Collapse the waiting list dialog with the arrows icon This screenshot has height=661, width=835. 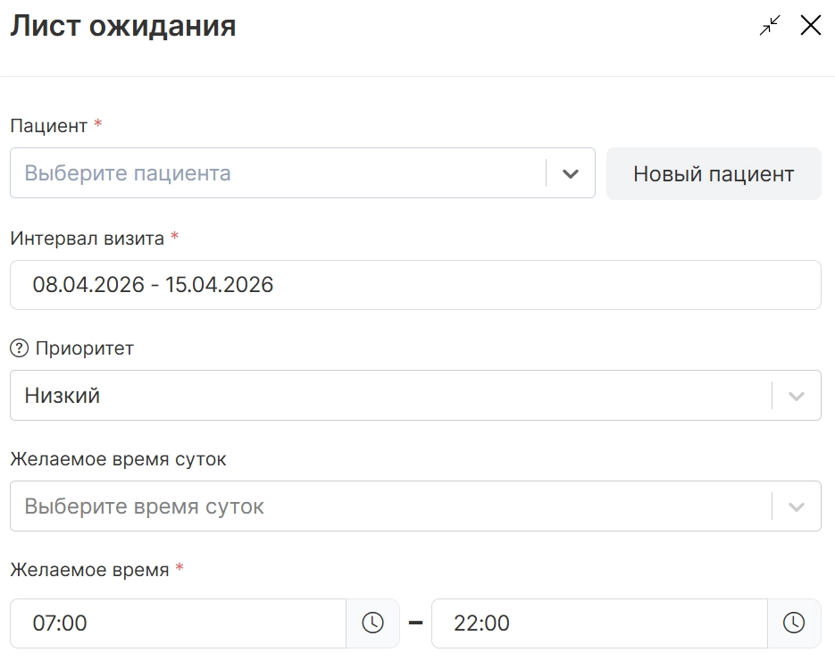770,26
